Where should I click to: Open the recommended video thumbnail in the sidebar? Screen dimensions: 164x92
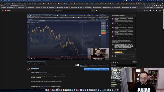point(116,74)
